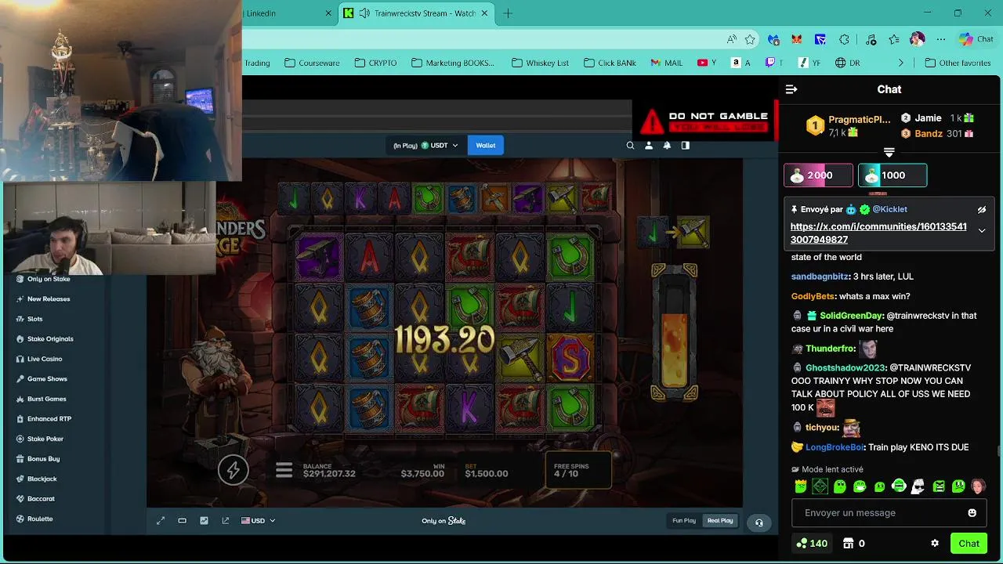Open the Whiskey List bookmarks folder
The width and height of the screenshot is (1003, 564).
540,63
